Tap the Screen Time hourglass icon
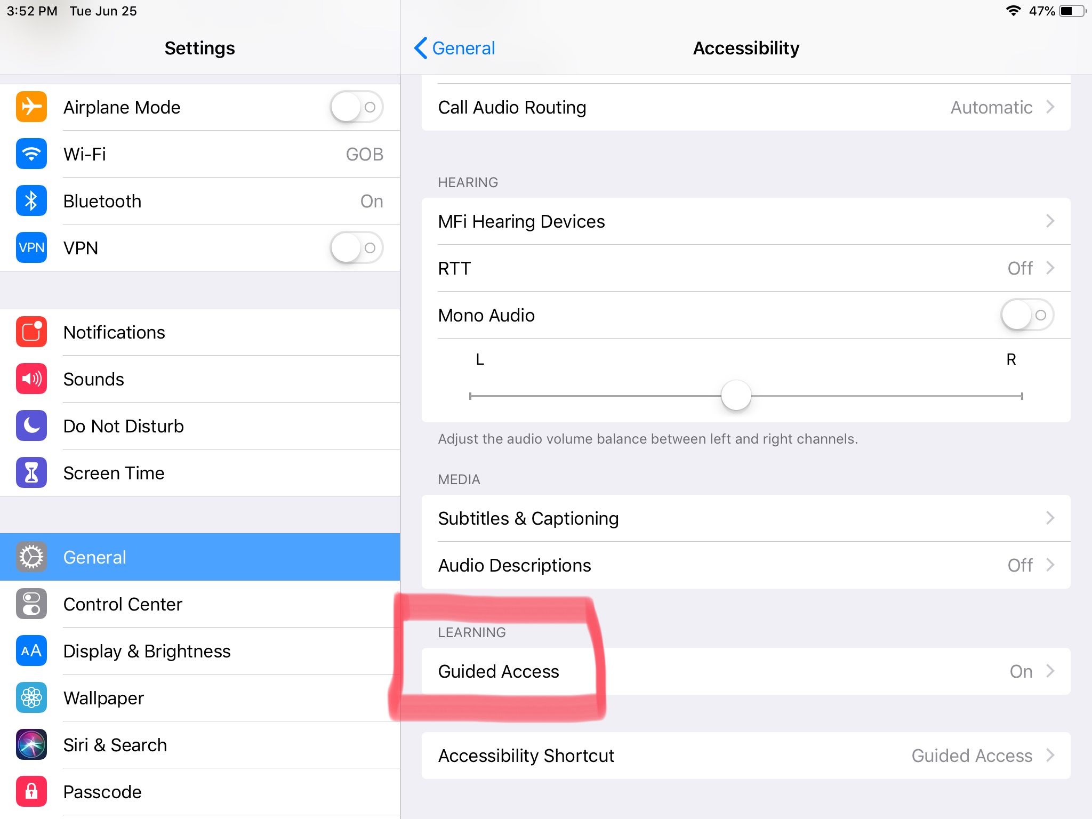The width and height of the screenshot is (1092, 819). (x=31, y=473)
